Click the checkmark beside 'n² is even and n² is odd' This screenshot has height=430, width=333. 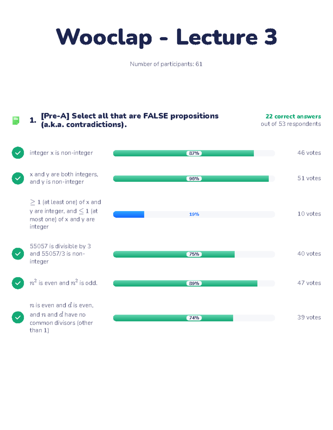click(18, 283)
